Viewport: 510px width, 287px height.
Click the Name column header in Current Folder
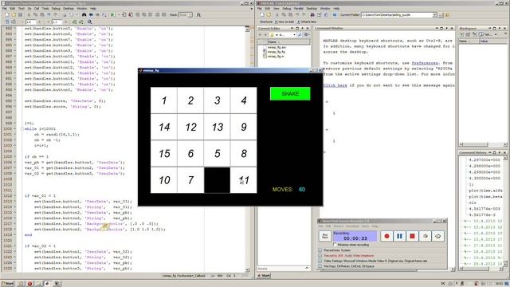[x=288, y=41]
